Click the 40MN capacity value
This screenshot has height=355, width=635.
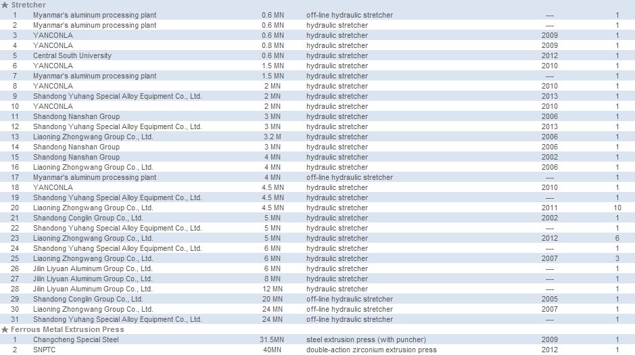(272, 350)
